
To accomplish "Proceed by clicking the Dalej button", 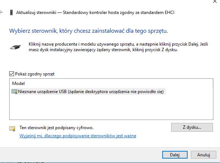I will [x=175, y=155].
